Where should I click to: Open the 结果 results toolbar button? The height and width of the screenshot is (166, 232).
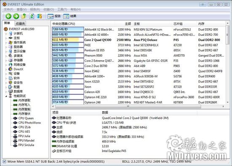pyautogui.click(x=70, y=16)
